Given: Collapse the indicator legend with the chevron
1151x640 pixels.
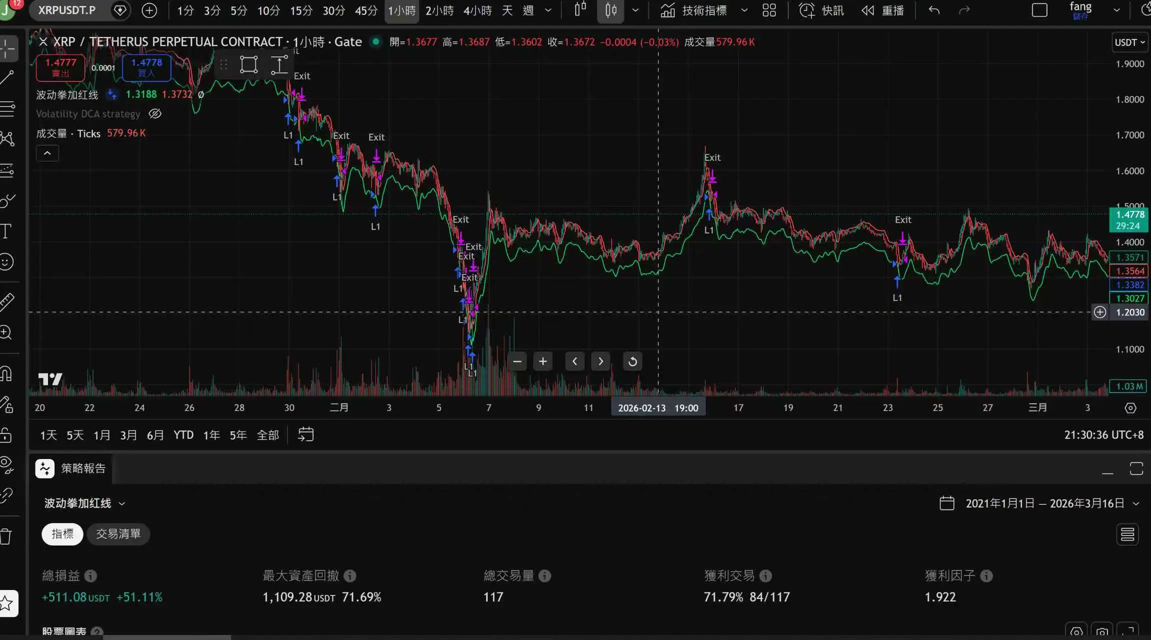Looking at the screenshot, I should [48, 153].
